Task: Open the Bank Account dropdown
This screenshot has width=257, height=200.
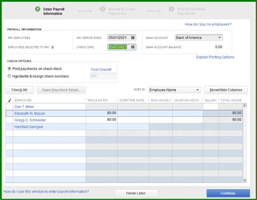Action: click(220, 37)
